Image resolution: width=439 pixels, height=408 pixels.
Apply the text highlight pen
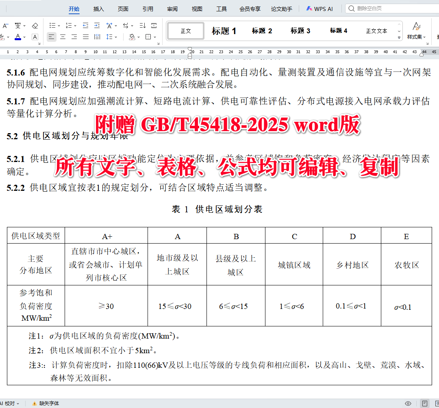tap(2, 37)
